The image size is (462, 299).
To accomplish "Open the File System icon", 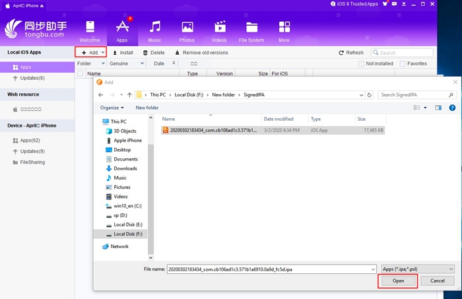I will (x=252, y=28).
